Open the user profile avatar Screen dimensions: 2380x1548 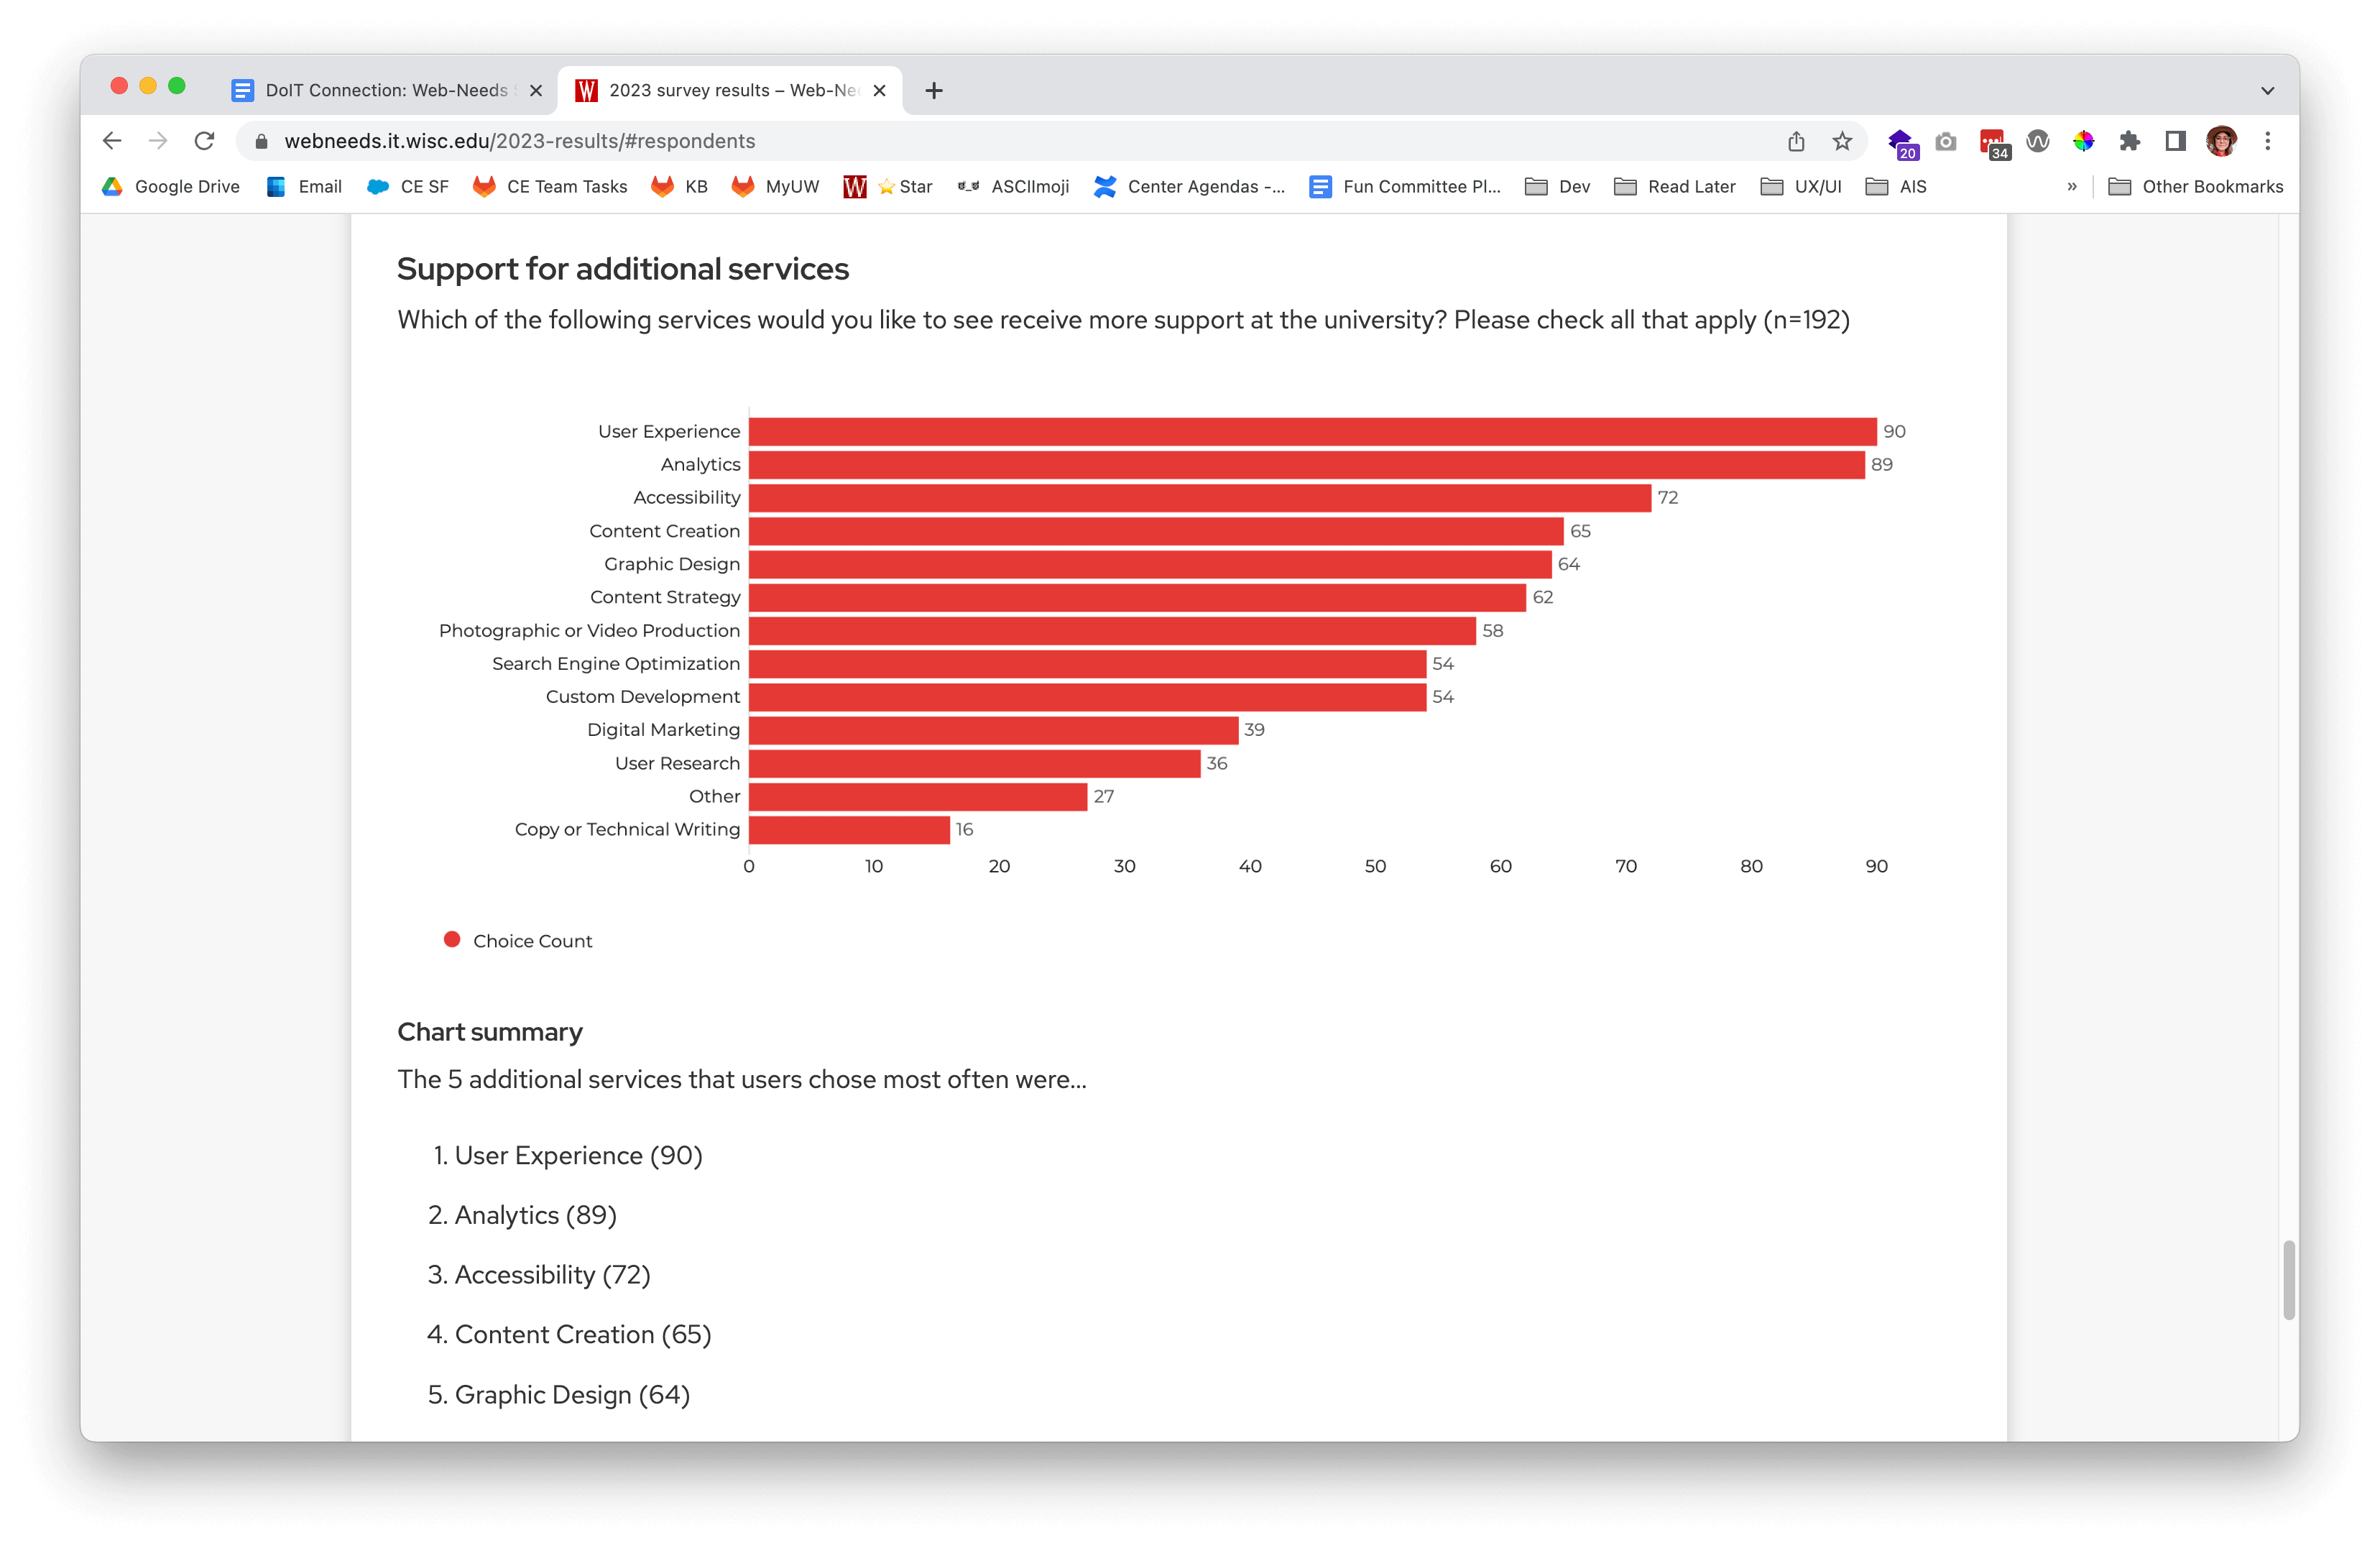click(2221, 141)
